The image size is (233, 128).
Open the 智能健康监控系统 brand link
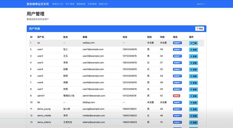point(38,4)
